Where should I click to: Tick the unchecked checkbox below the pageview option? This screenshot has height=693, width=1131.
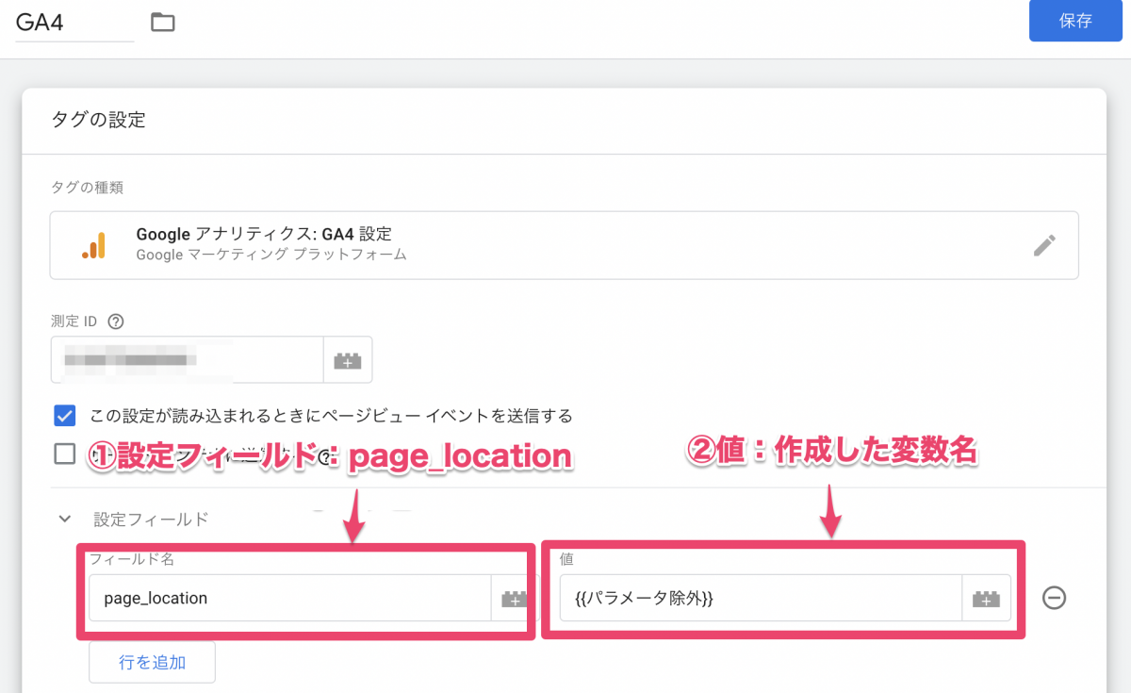tap(65, 454)
